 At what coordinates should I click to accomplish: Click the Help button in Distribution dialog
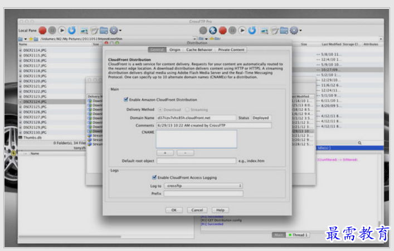(220, 210)
